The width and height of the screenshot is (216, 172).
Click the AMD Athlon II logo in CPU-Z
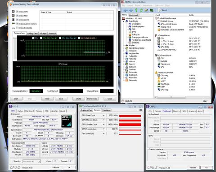tap(67, 121)
